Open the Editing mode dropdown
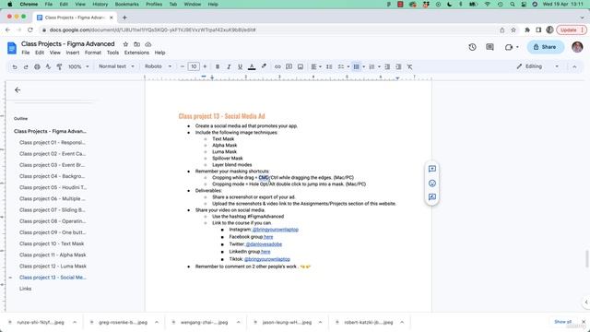590x332 pixels. 537,66
